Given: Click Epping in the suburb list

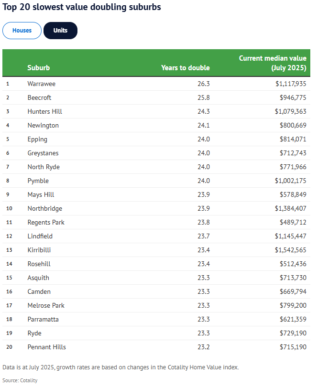Looking at the screenshot, I should click(x=37, y=139).
